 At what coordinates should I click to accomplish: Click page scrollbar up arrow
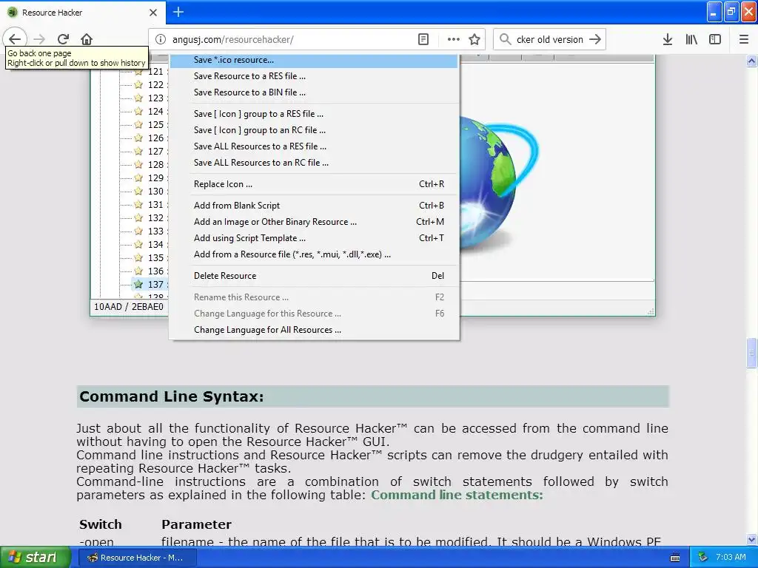[x=751, y=61]
